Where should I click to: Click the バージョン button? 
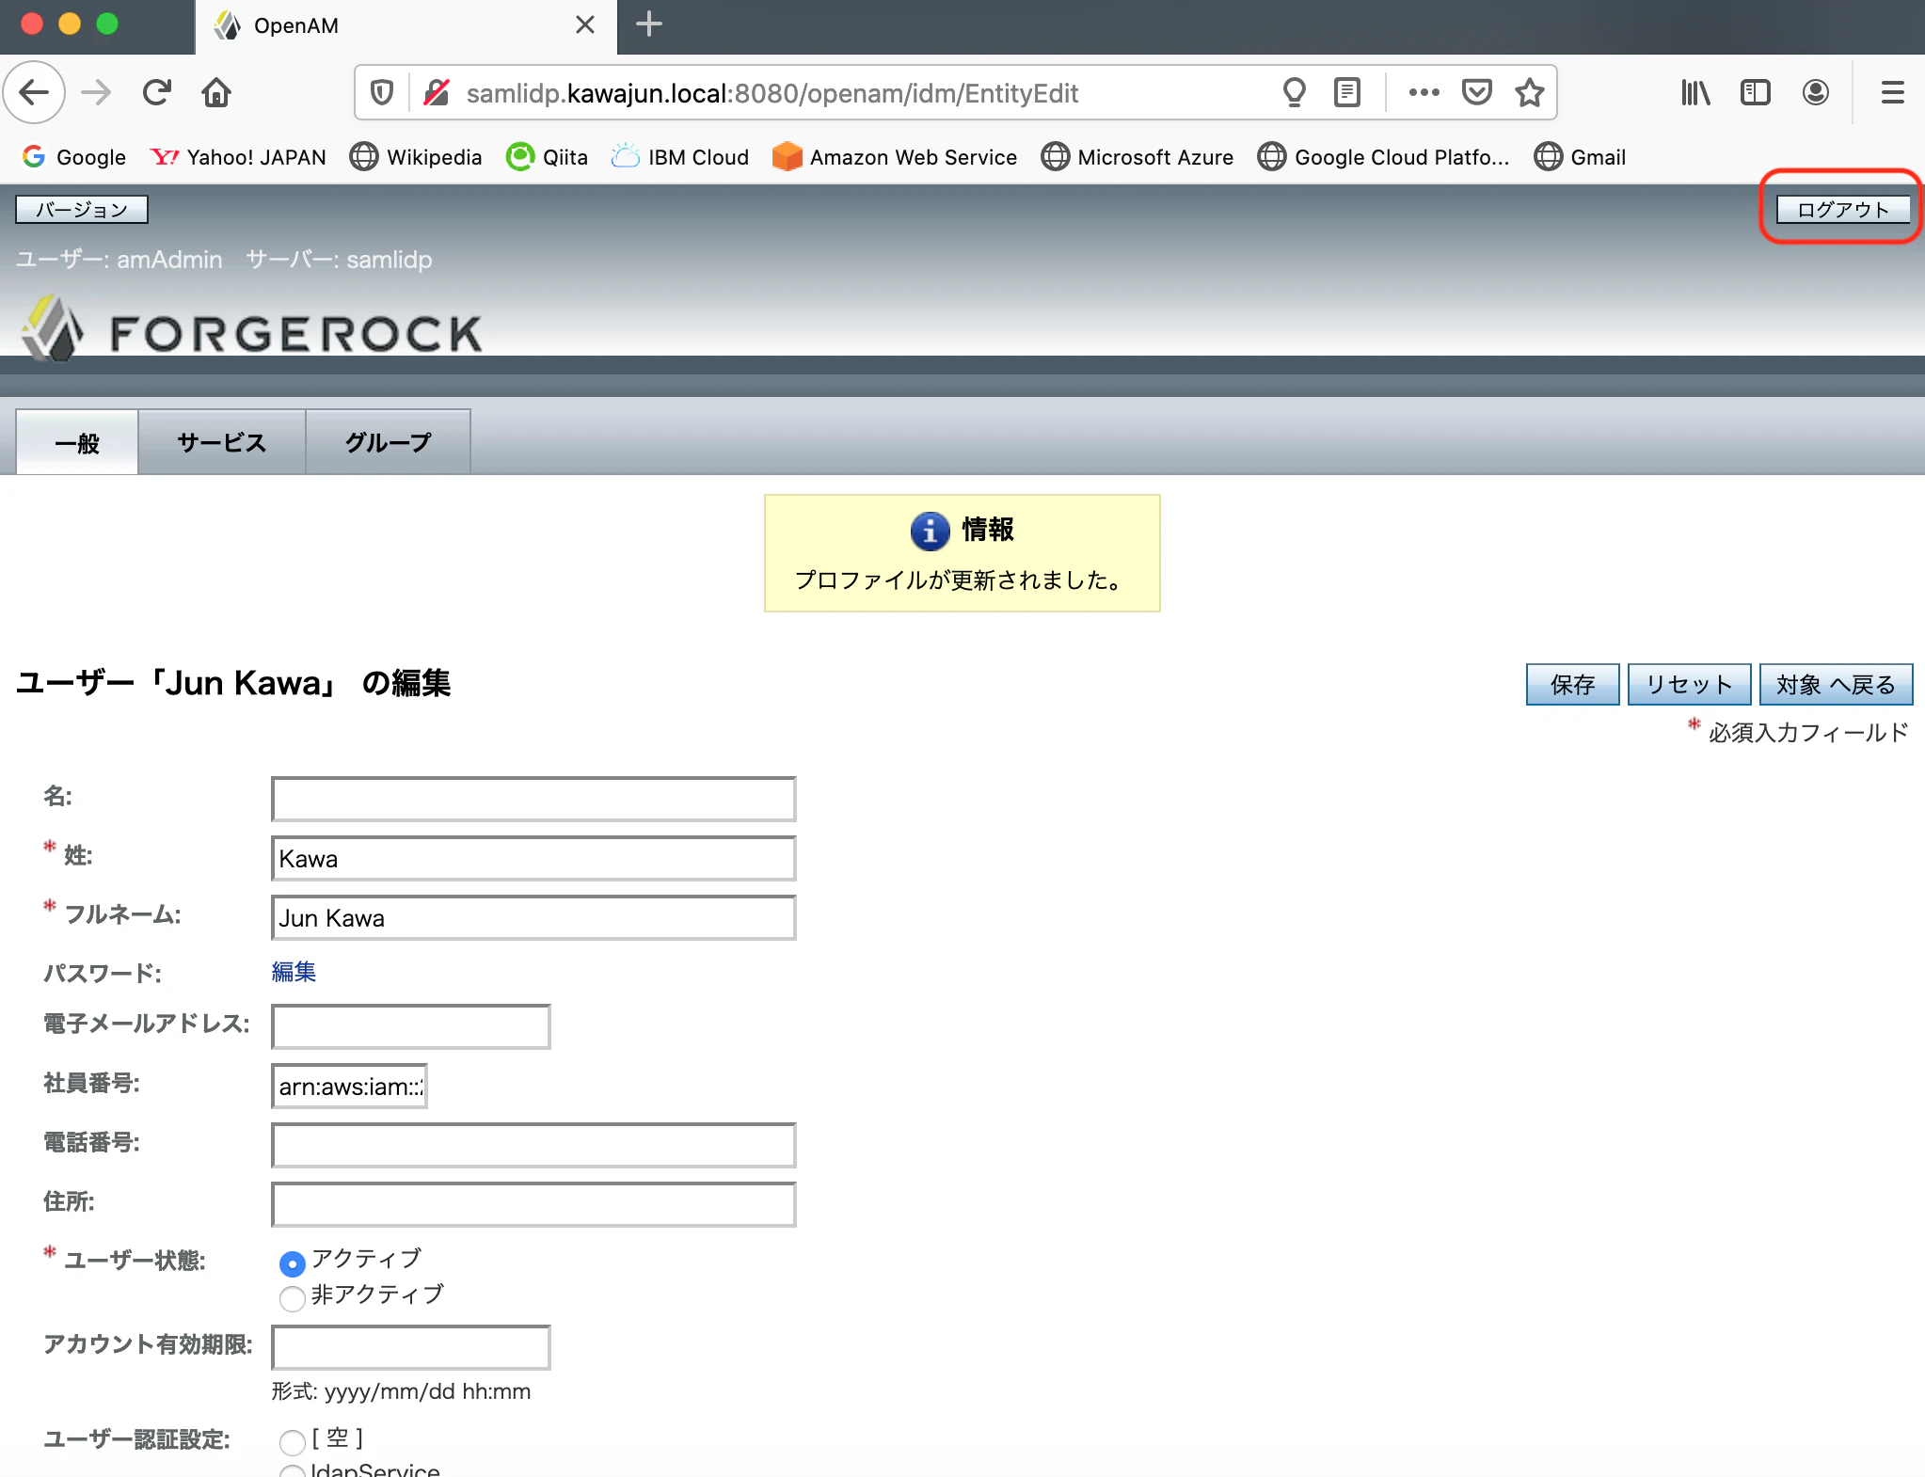click(x=82, y=209)
